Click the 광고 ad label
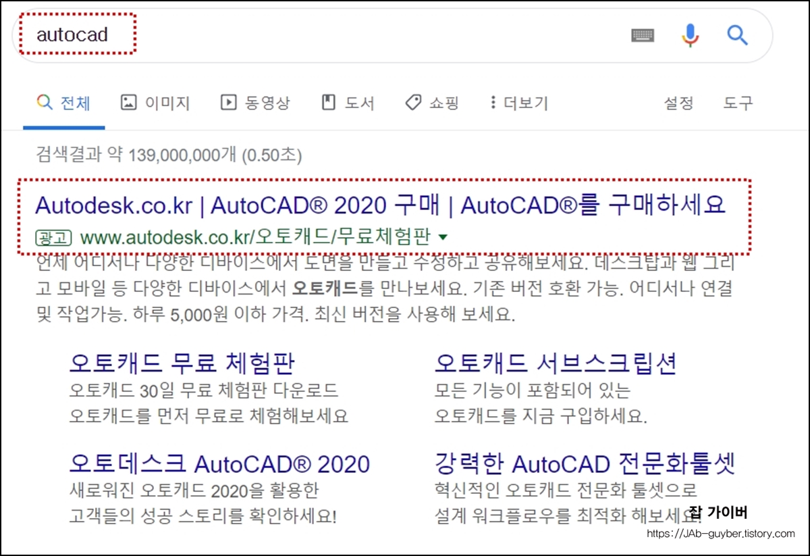This screenshot has height=556, width=810. click(54, 237)
